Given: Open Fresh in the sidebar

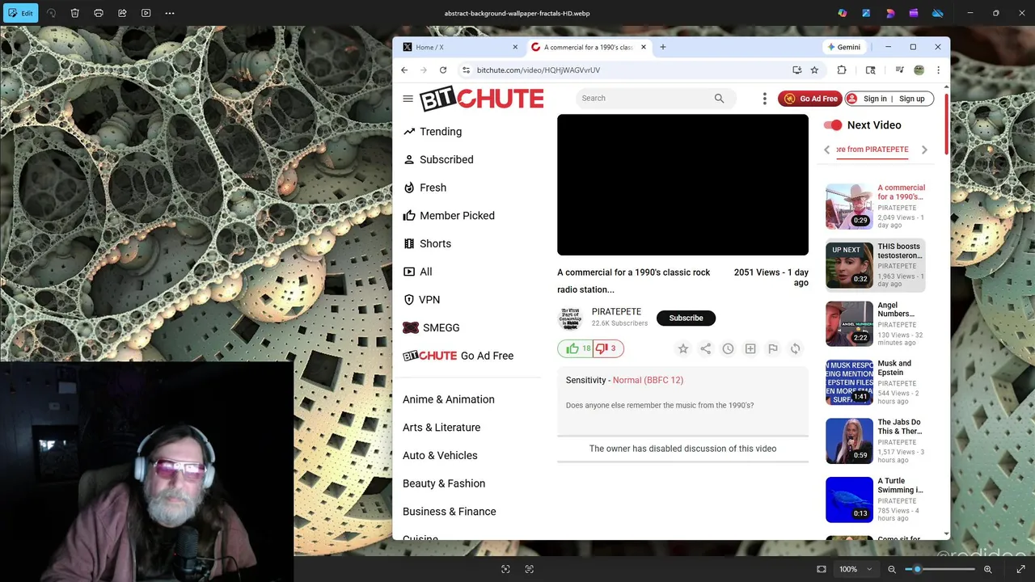Looking at the screenshot, I should 433,188.
